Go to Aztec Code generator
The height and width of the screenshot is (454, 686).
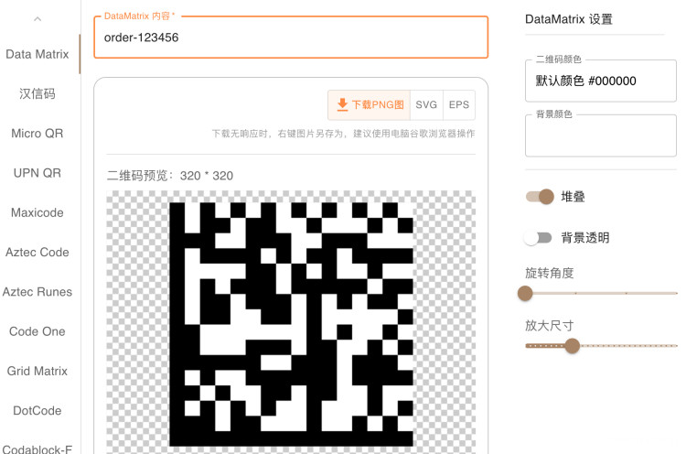tap(38, 252)
